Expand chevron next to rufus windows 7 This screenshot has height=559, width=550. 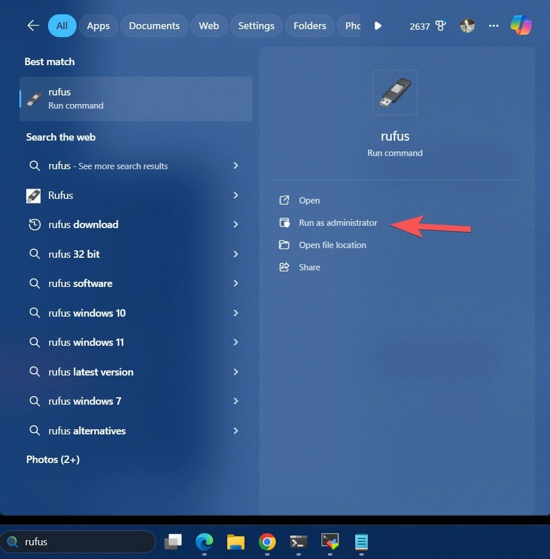coord(235,401)
